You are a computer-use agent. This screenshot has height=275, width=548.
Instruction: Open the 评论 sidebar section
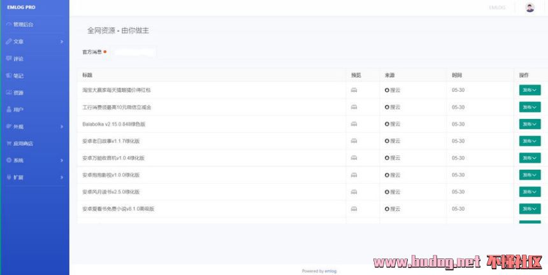tap(18, 59)
